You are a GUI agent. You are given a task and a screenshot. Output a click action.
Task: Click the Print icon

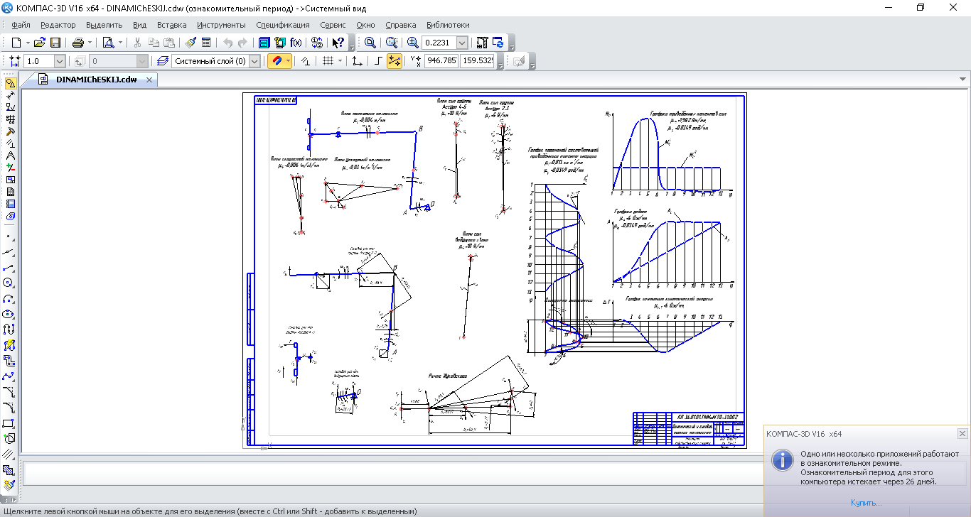[77, 43]
